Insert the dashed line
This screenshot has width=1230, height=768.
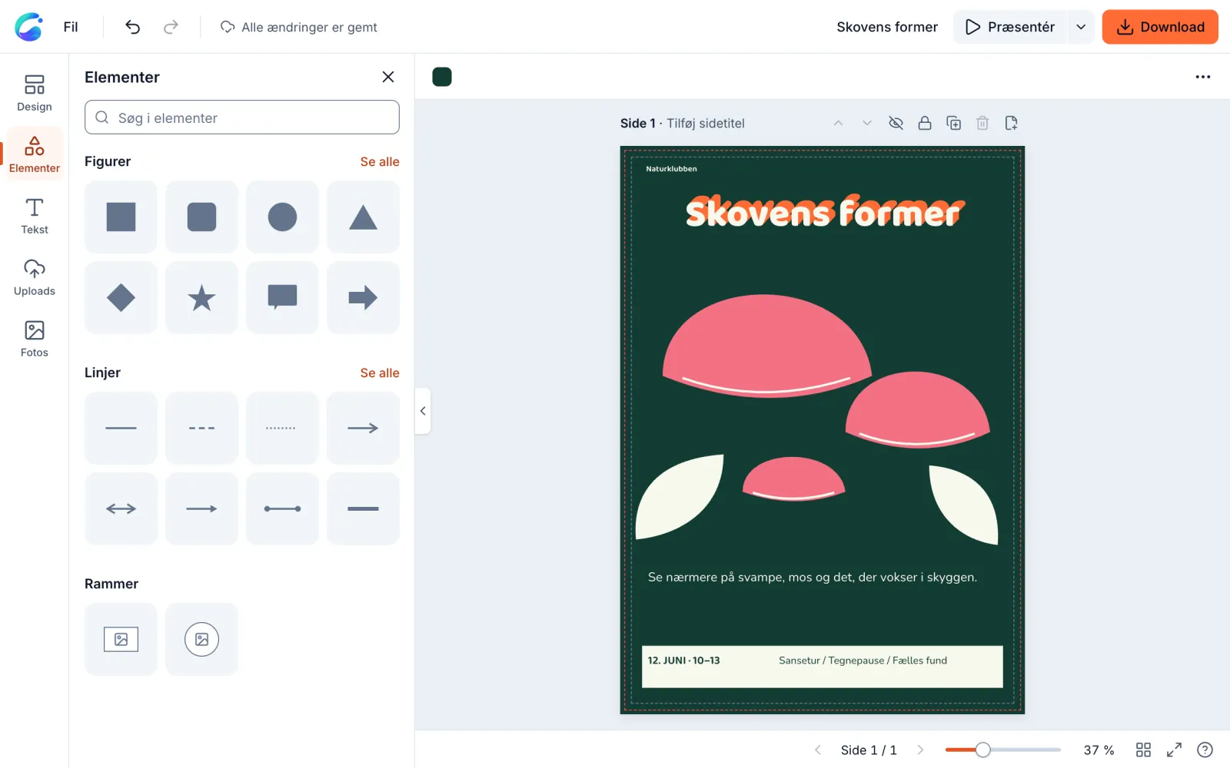pyautogui.click(x=201, y=428)
